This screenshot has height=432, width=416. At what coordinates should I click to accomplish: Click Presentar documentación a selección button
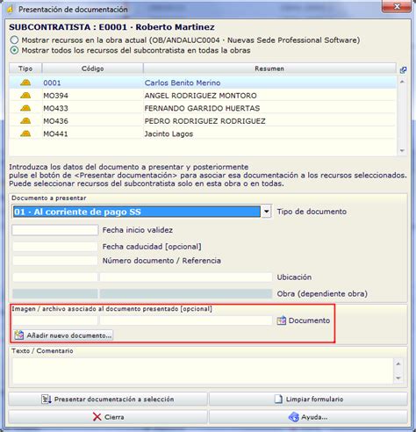point(108,399)
